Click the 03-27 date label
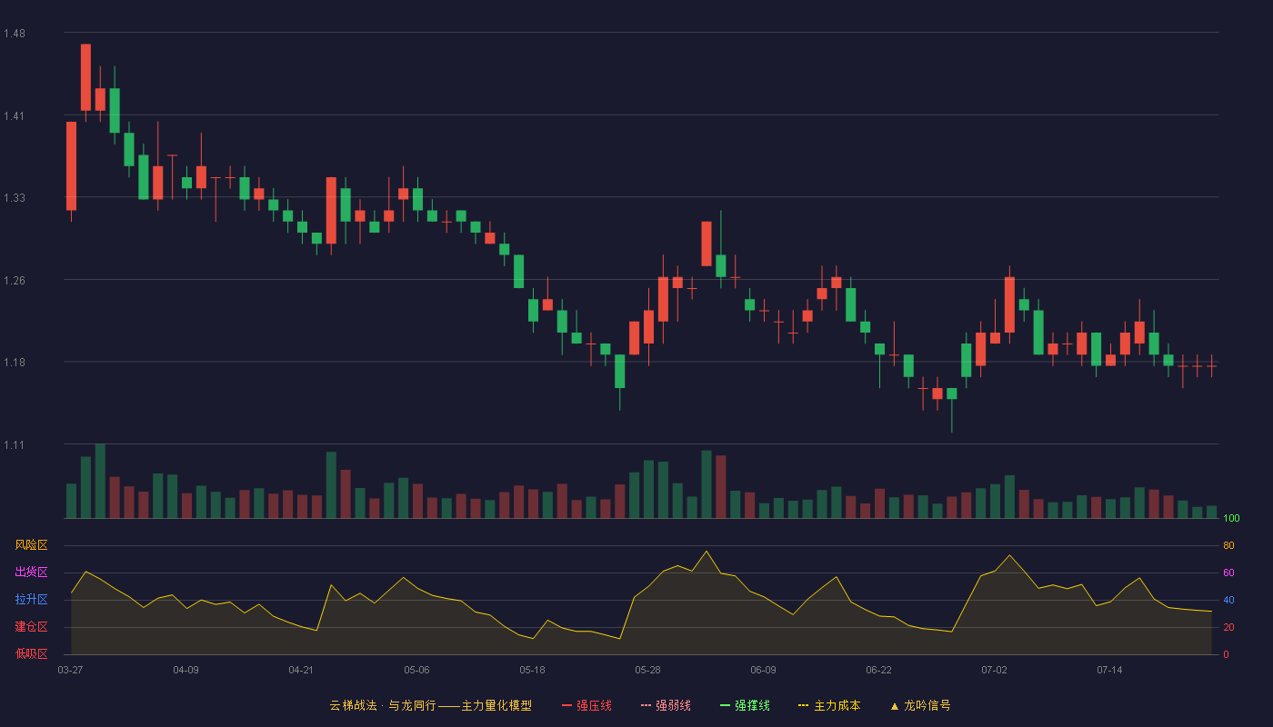1273x727 pixels. [70, 670]
